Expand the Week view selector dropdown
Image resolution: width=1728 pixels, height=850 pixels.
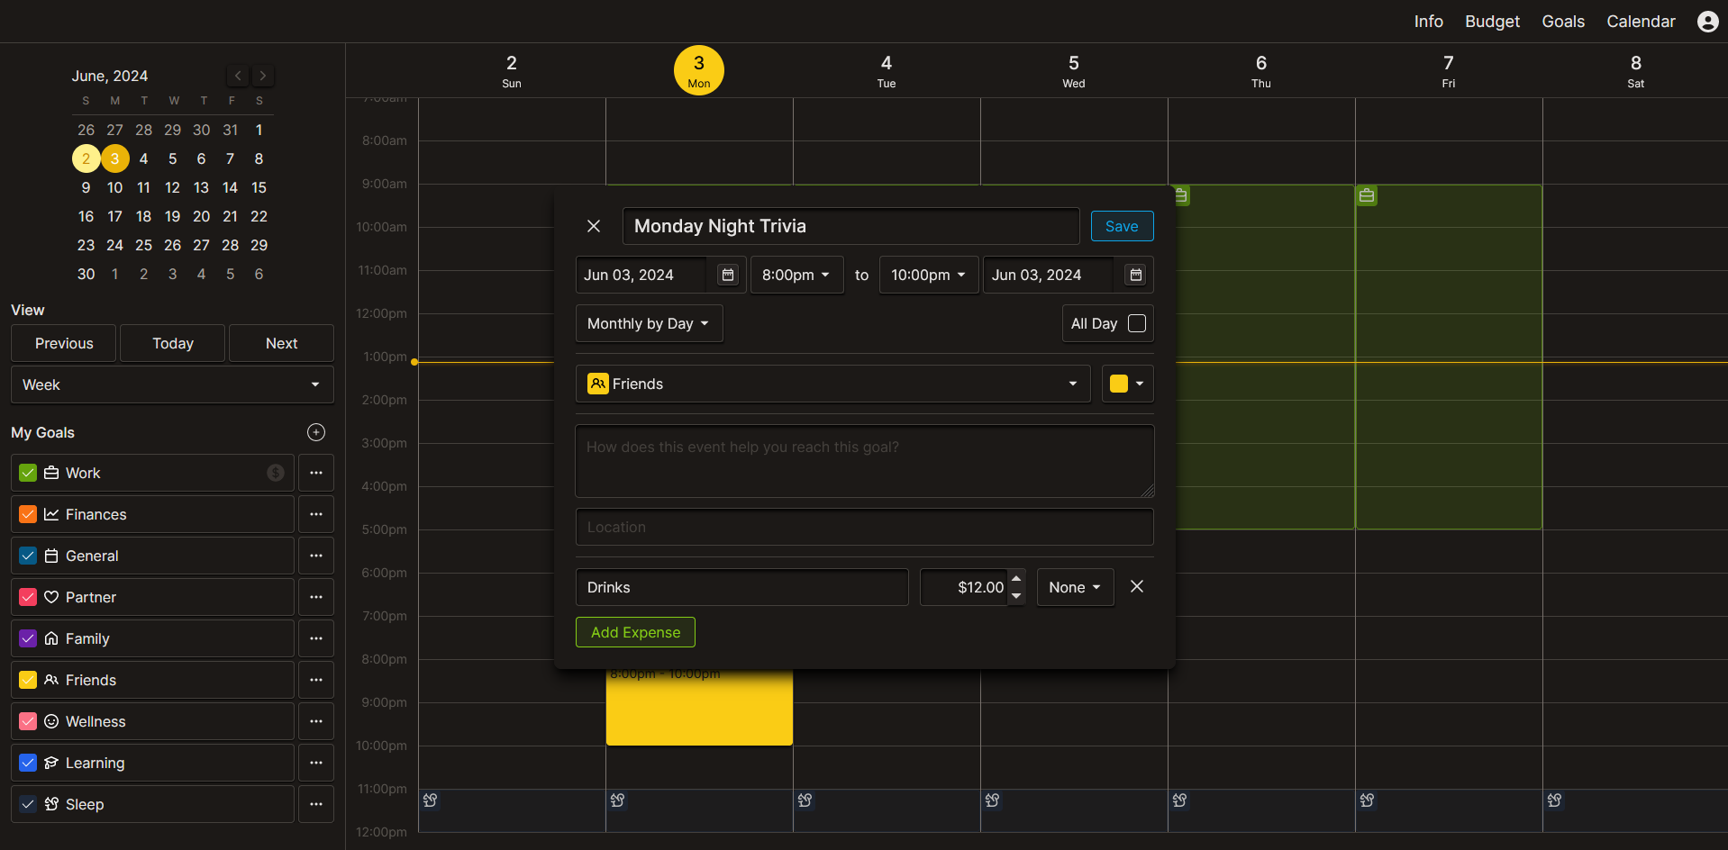(x=172, y=384)
